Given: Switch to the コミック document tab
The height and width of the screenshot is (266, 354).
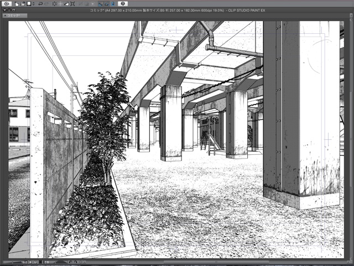Looking at the screenshot, I should pyautogui.click(x=15, y=15).
